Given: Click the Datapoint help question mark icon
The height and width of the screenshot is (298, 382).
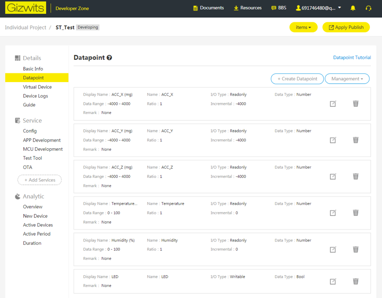Looking at the screenshot, I should click(109, 58).
